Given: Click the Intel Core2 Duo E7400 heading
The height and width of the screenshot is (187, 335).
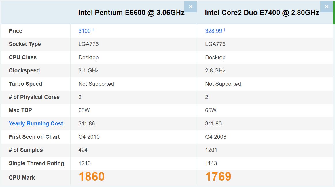Looking at the screenshot, I should (x=262, y=13).
